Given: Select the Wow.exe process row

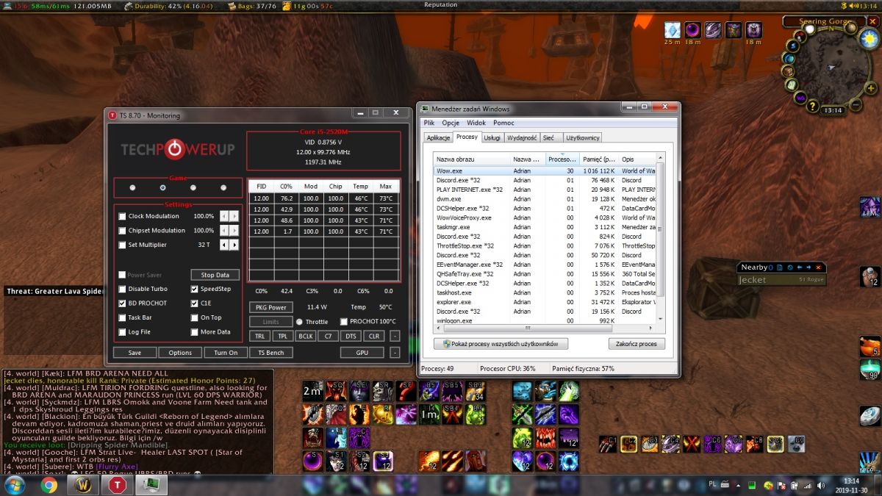Looking at the screenshot, I should click(545, 170).
